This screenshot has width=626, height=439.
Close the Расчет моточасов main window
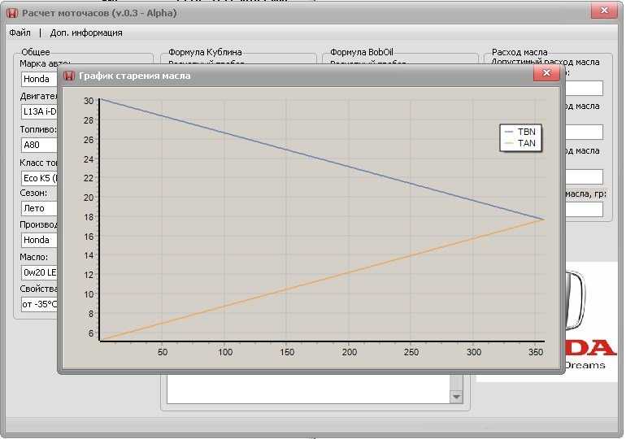point(604,11)
